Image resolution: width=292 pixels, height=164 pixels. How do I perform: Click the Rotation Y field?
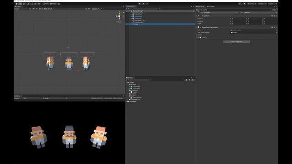[x=255, y=21]
